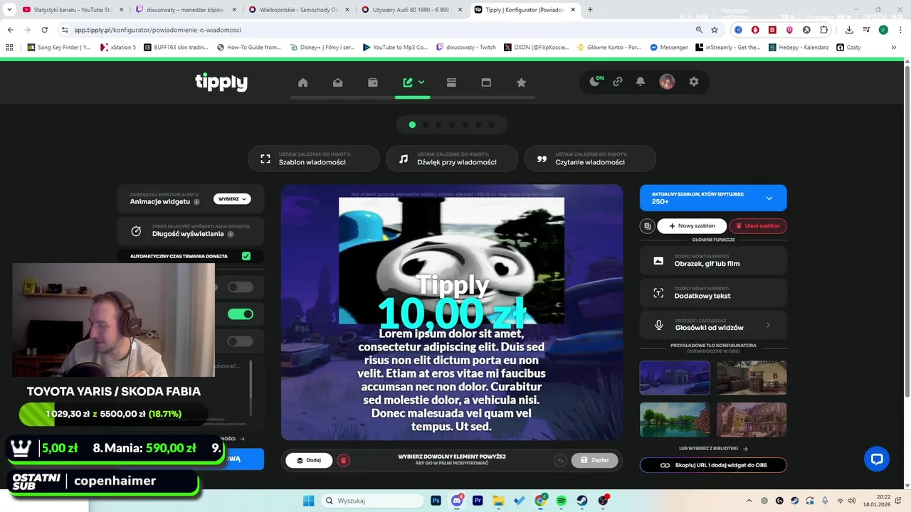Open Steam from the taskbar
The height and width of the screenshot is (512, 911).
582,501
